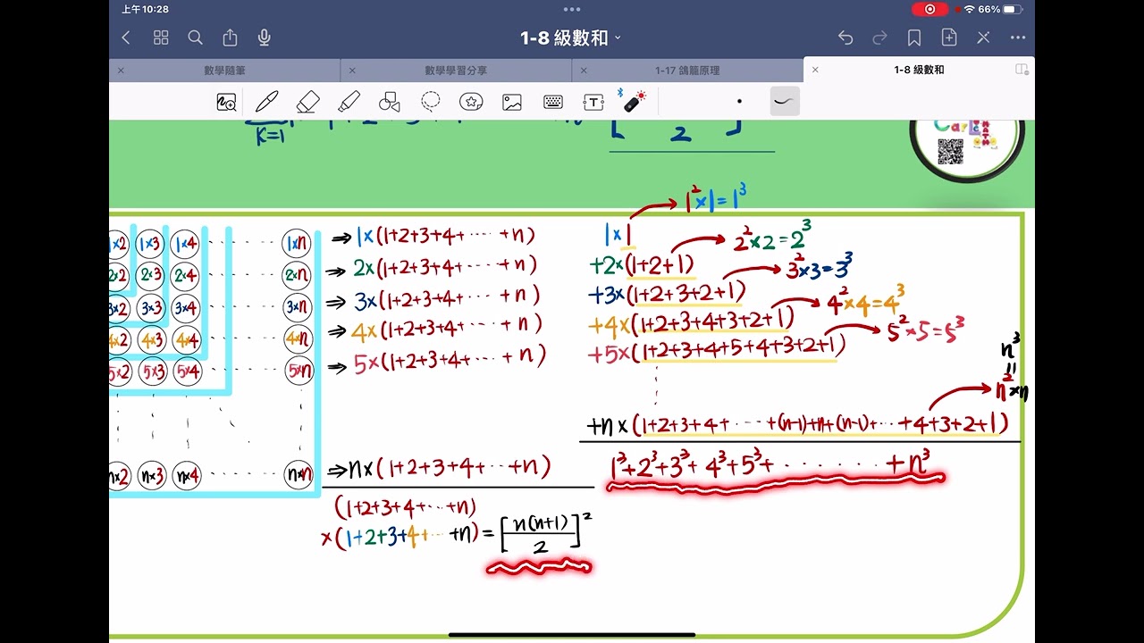
Task: Select the Pen tool
Action: (266, 102)
